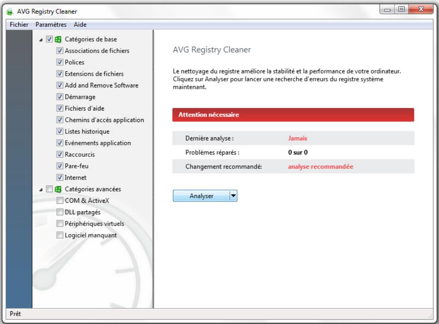The width and height of the screenshot is (439, 324).
Task: Uncheck Chemins d'accès application checkbox
Action: tap(60, 120)
